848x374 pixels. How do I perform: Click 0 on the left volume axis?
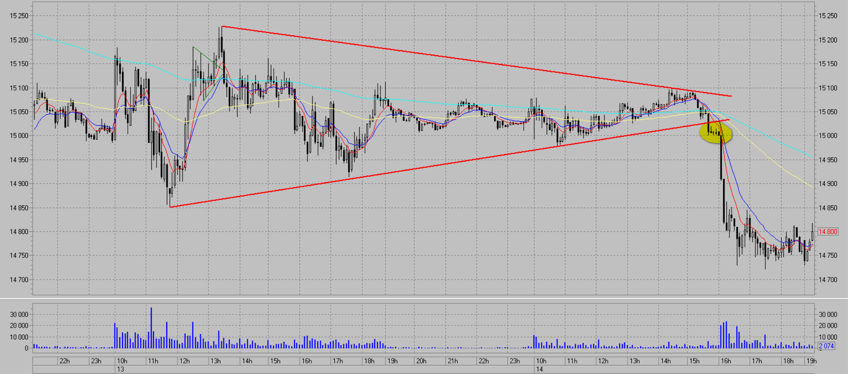[x=27, y=348]
